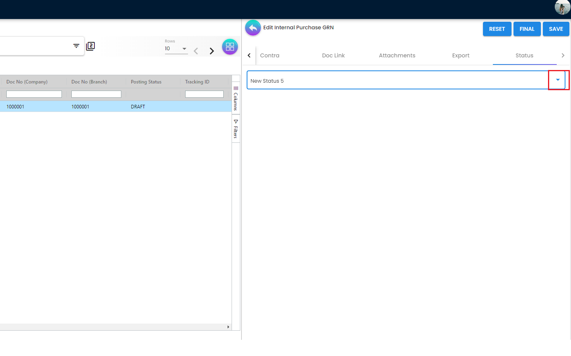Click the Doc No (Company) filter field

tap(34, 94)
